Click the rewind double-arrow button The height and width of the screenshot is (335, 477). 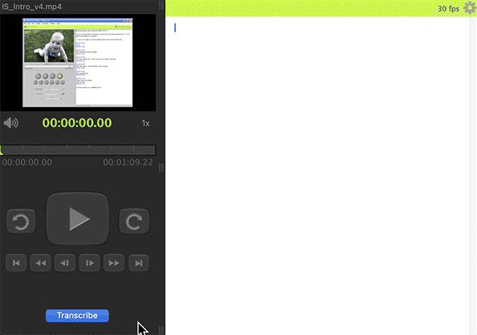pos(41,262)
